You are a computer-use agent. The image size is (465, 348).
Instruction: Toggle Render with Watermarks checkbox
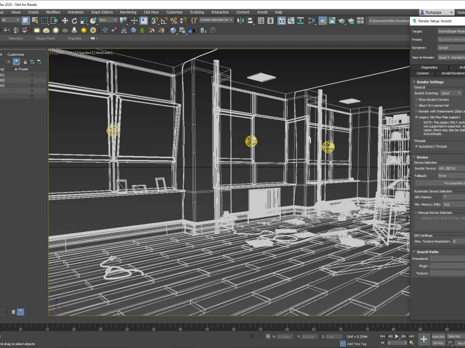(416, 111)
